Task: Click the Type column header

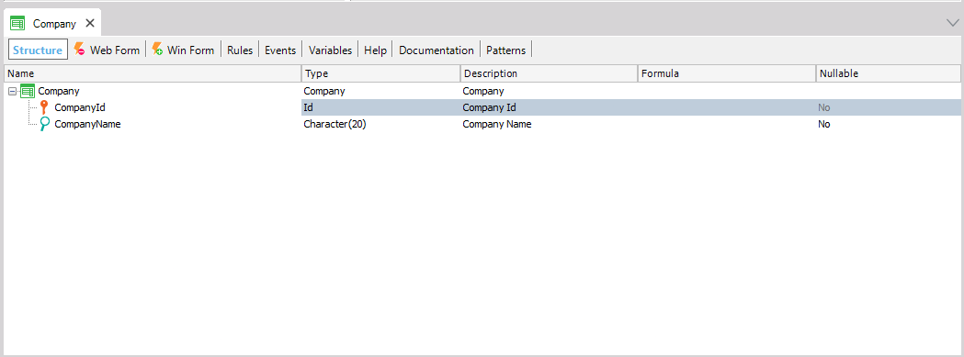Action: pyautogui.click(x=381, y=73)
